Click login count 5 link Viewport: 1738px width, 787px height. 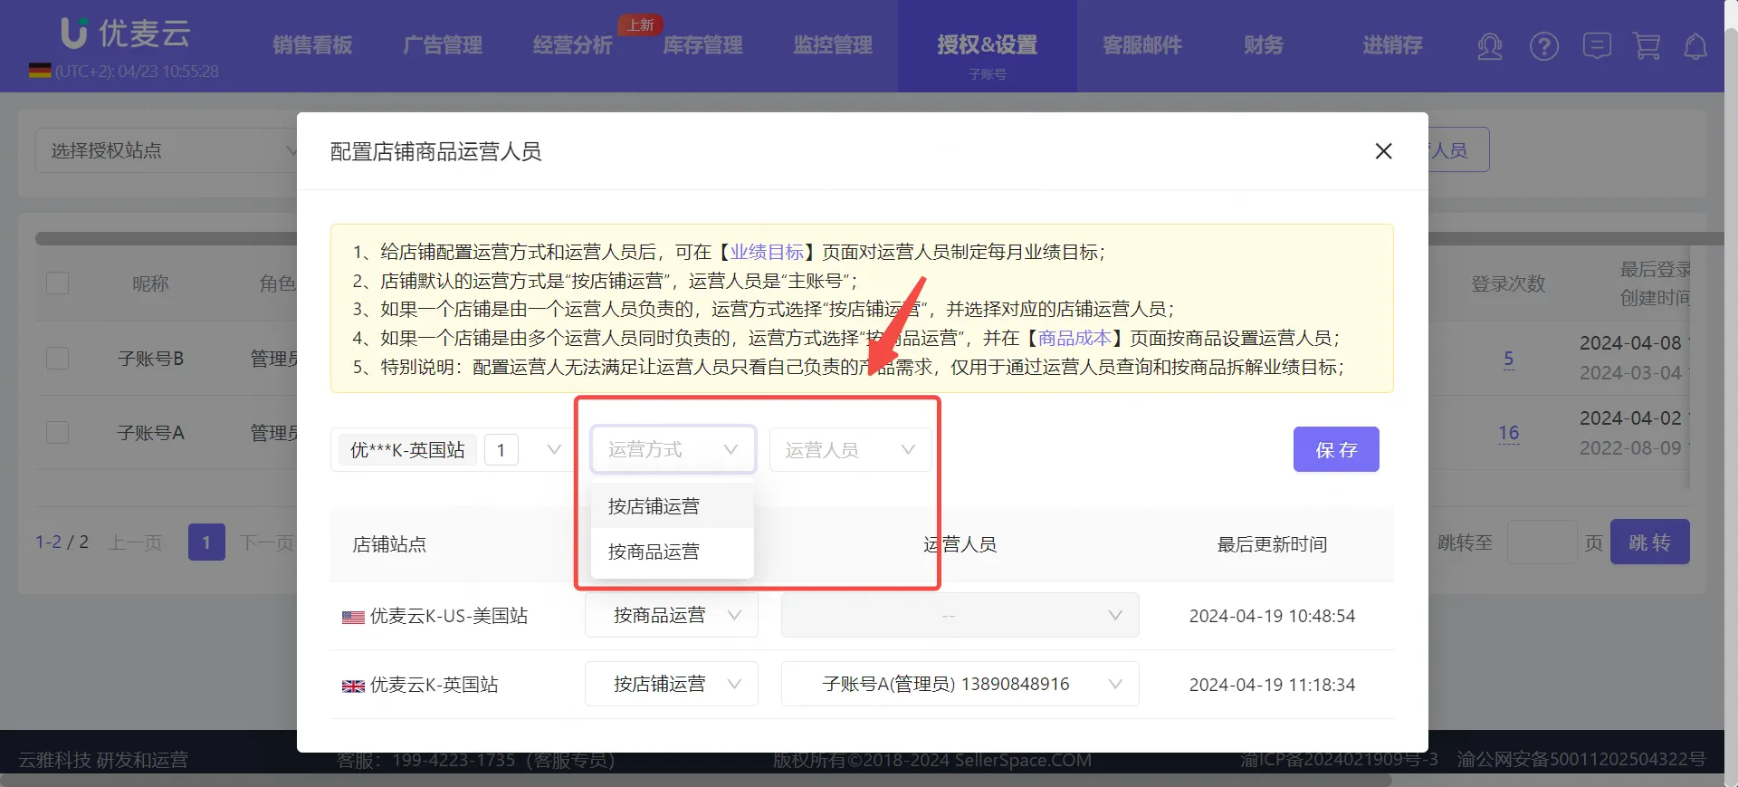(1508, 359)
